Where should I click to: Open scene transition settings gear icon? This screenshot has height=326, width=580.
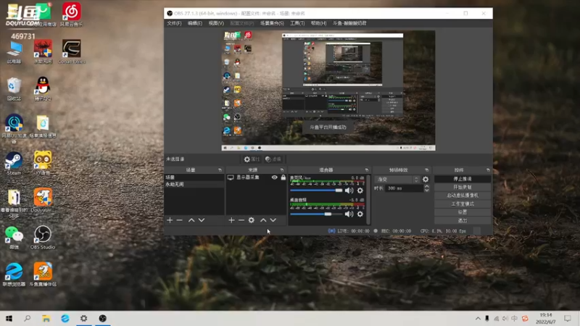pyautogui.click(x=426, y=179)
